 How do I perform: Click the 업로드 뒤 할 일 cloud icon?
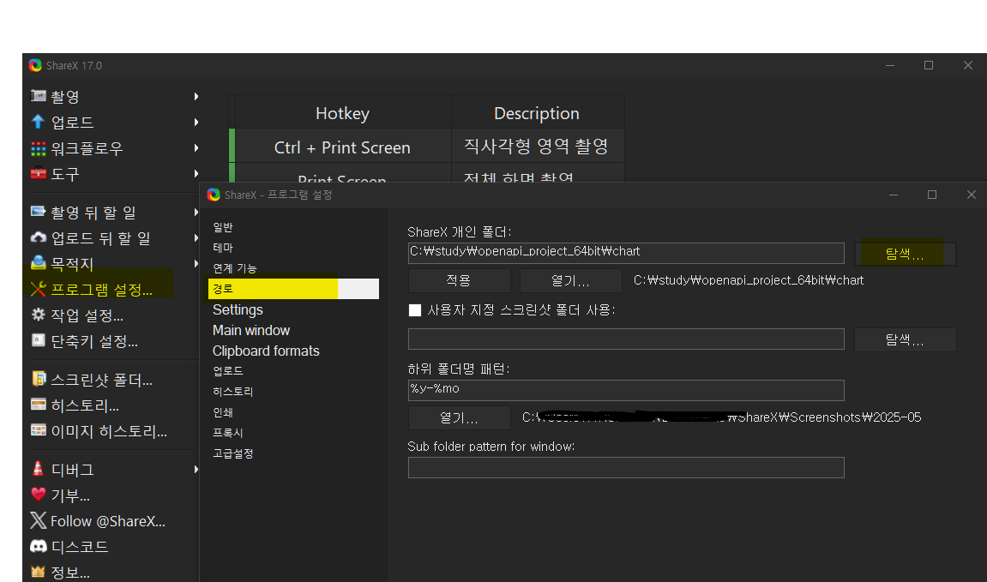[x=39, y=237]
